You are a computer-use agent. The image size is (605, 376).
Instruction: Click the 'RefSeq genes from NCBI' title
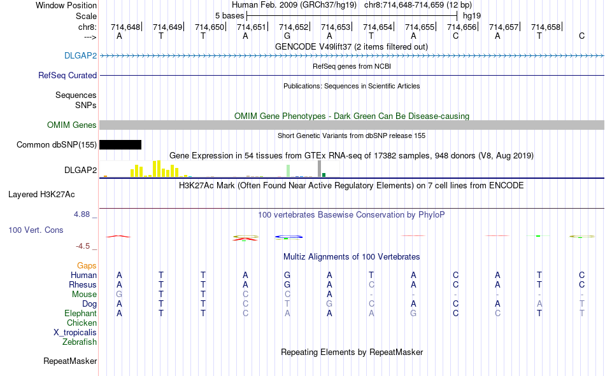coord(352,66)
